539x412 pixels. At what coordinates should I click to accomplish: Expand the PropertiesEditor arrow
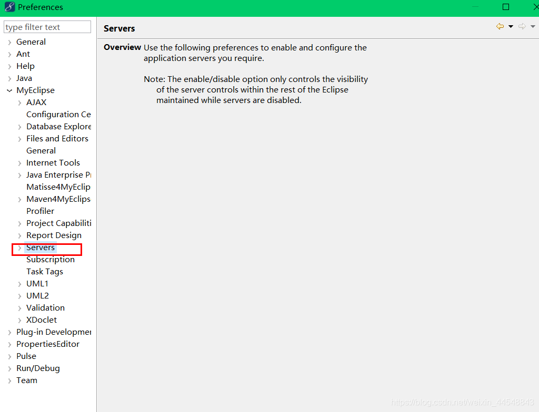[9, 344]
